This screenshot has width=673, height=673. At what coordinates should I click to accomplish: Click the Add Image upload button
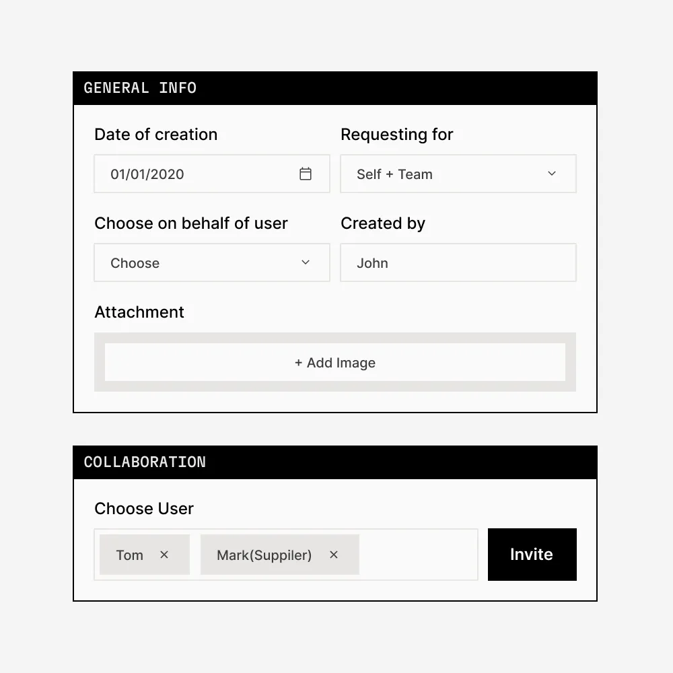[334, 363]
